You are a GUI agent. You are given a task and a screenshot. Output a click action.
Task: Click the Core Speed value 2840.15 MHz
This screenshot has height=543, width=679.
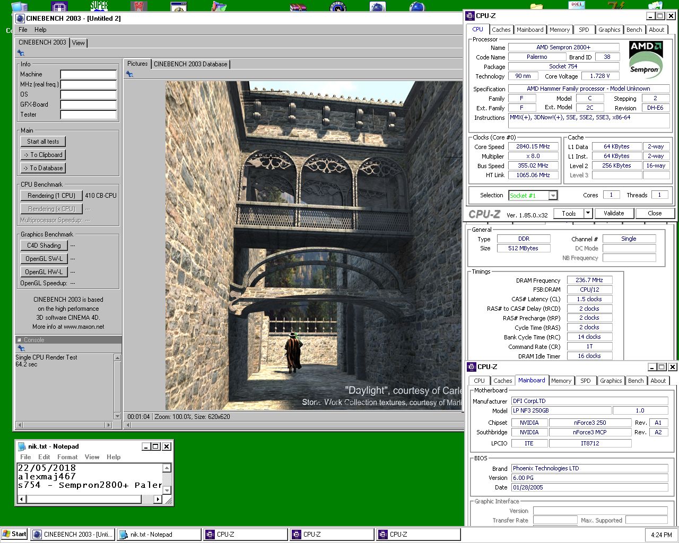tap(533, 147)
